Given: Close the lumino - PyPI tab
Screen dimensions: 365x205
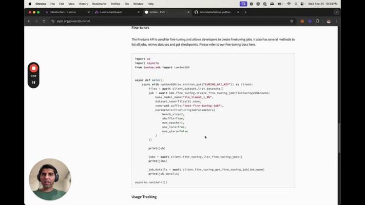Looking at the screenshot, I should click(x=188, y=12).
